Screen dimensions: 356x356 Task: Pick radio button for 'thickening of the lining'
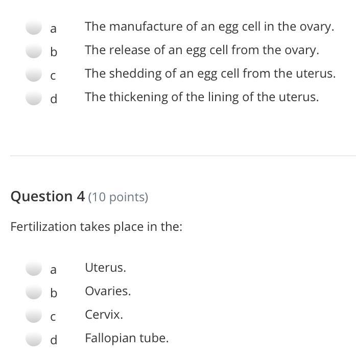click(x=34, y=98)
